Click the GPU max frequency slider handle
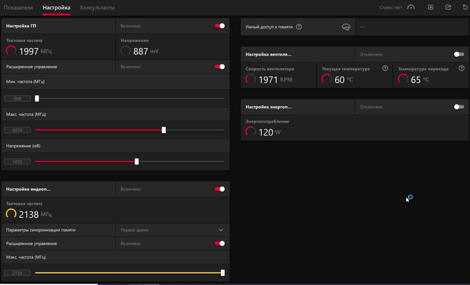 pyautogui.click(x=164, y=130)
